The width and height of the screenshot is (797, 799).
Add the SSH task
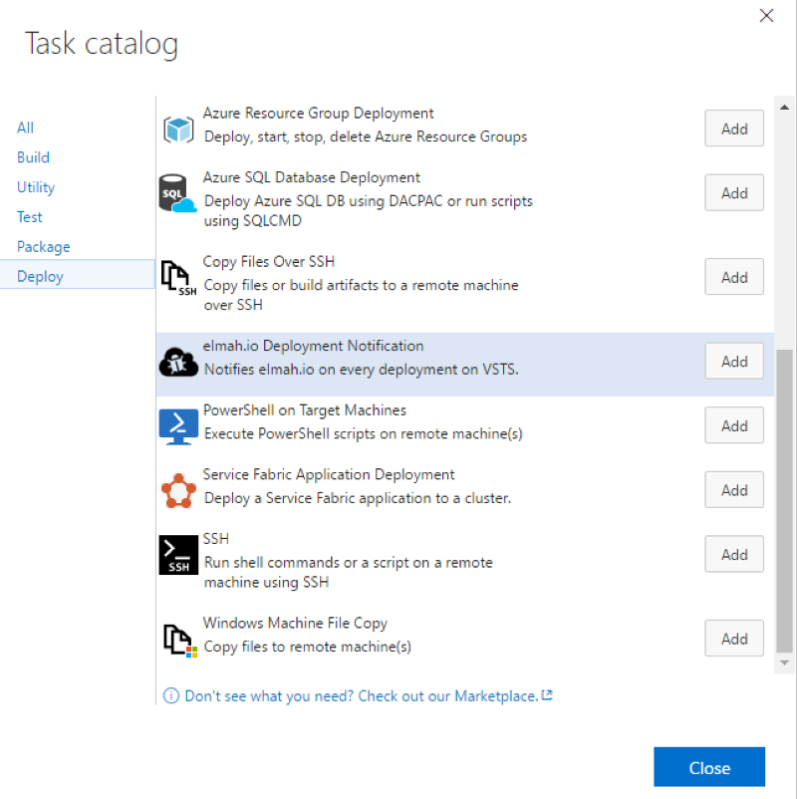pyautogui.click(x=733, y=554)
